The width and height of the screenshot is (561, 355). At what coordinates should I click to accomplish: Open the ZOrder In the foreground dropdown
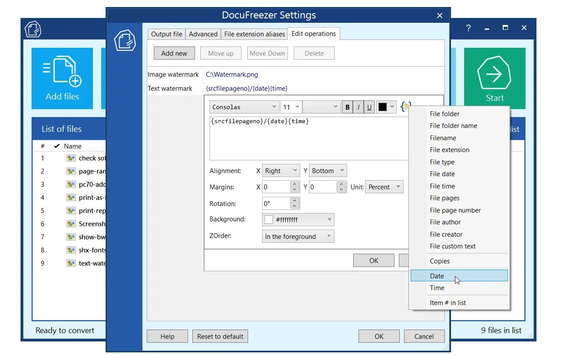[298, 237]
